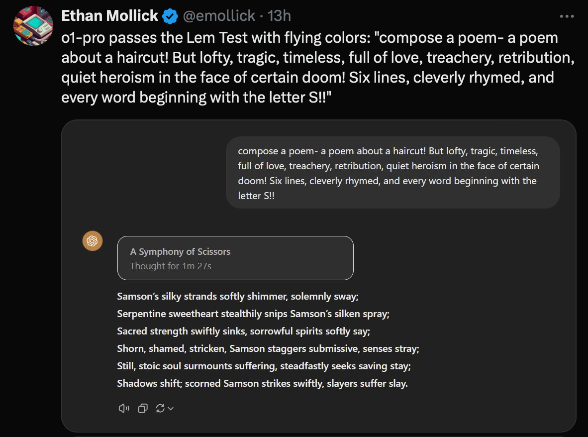Viewport: 588px width, 437px height.
Task: Click the "Thought for 1m 27s" label
Action: (171, 266)
